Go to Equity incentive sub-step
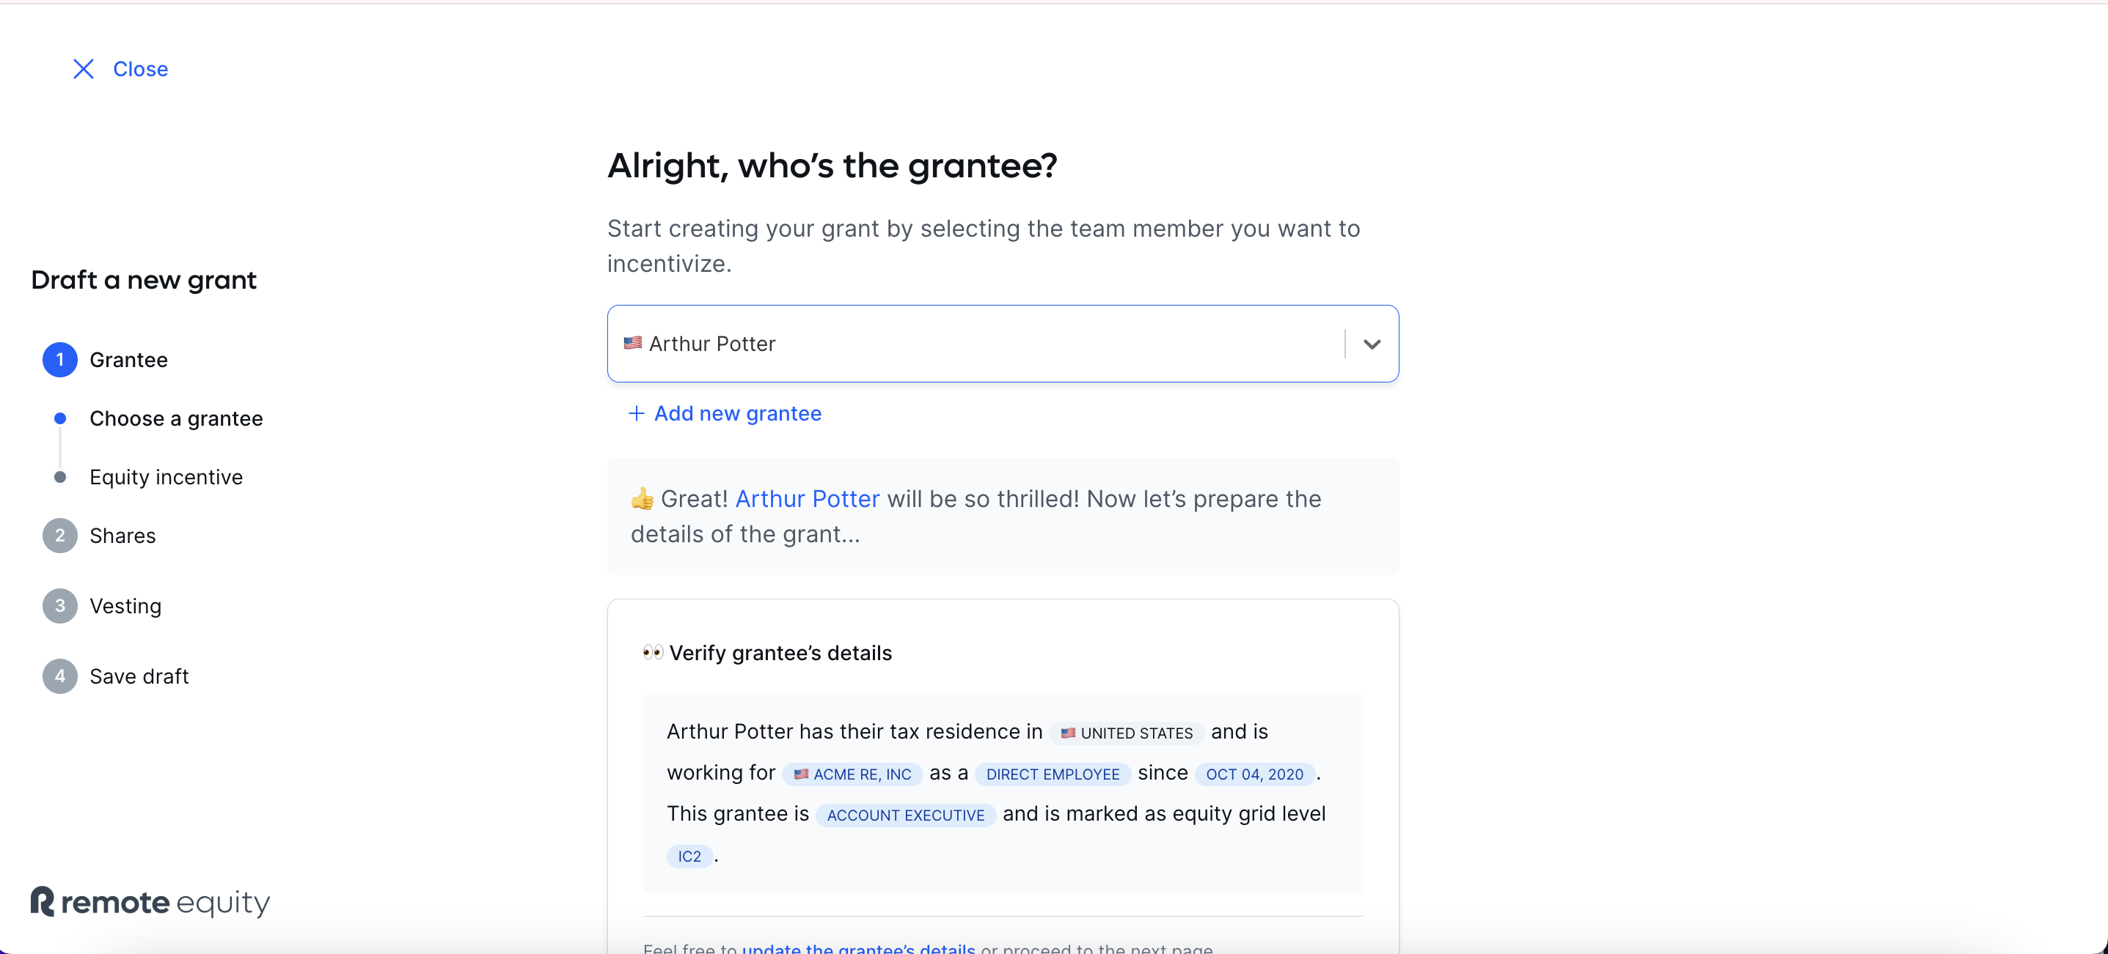The height and width of the screenshot is (954, 2108). (166, 478)
